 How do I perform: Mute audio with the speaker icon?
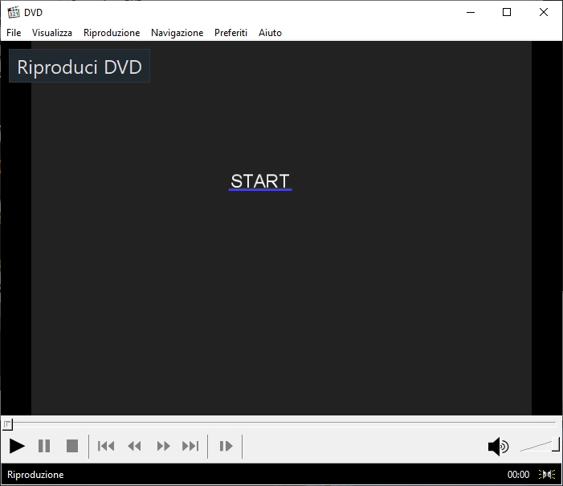pos(499,447)
